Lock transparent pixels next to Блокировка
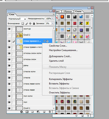Image resolution: width=109 pixels, height=119 pixels. point(23,24)
